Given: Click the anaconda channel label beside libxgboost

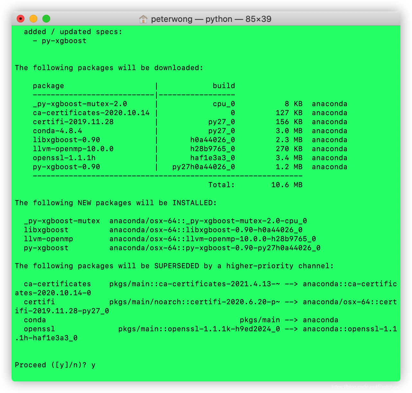Looking at the screenshot, I should click(x=329, y=140).
